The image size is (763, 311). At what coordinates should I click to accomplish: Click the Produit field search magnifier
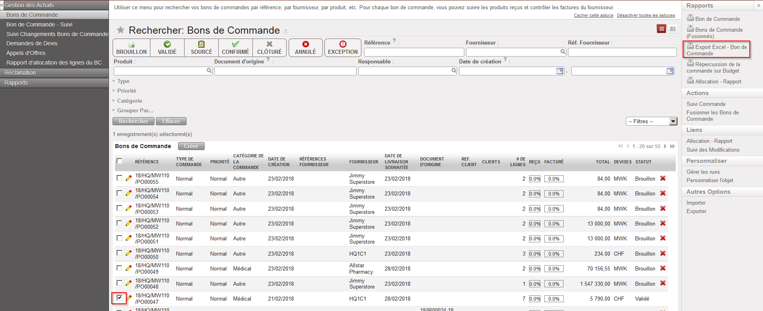[x=209, y=71]
